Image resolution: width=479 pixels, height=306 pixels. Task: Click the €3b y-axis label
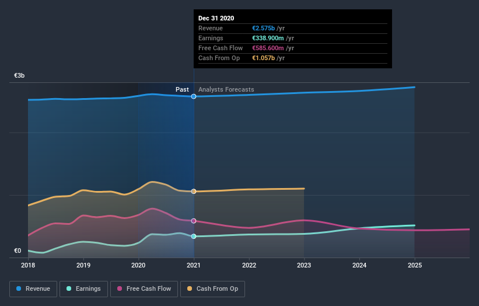click(19, 75)
